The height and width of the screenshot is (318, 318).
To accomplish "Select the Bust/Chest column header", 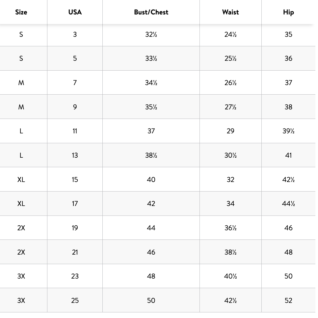I will 151,12.
